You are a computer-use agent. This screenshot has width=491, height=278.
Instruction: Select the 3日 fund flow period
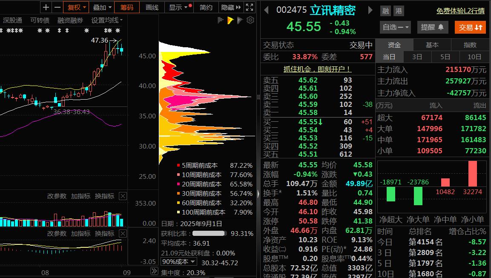[417, 57]
